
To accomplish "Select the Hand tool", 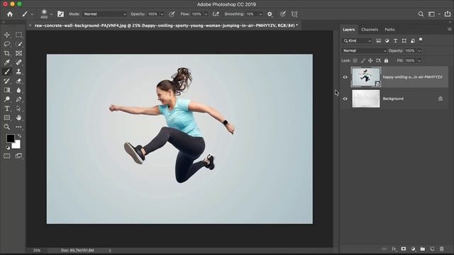I will pos(18,118).
